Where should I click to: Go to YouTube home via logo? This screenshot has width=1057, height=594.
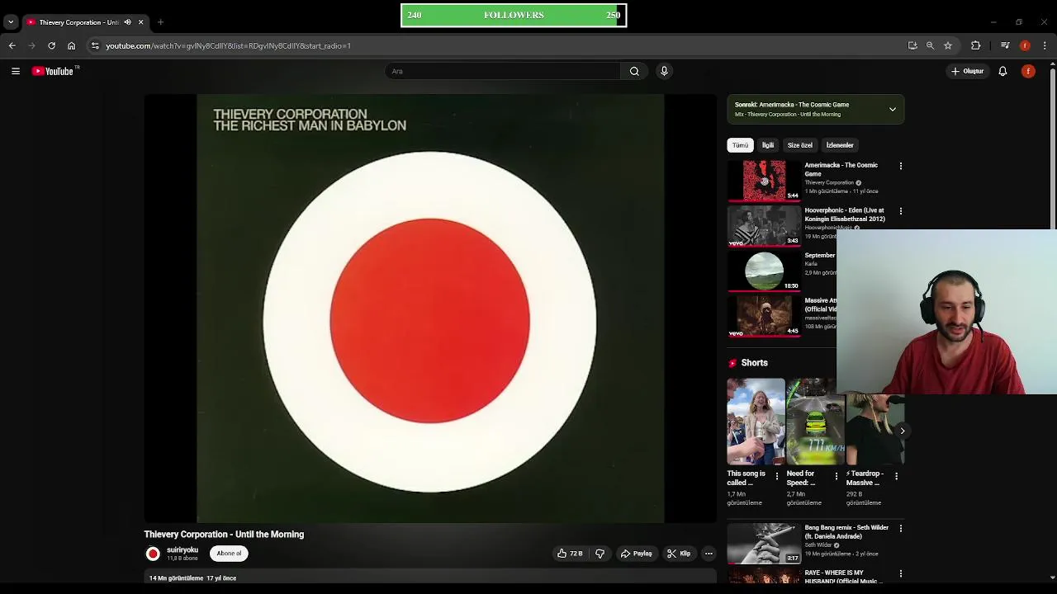[x=53, y=71]
